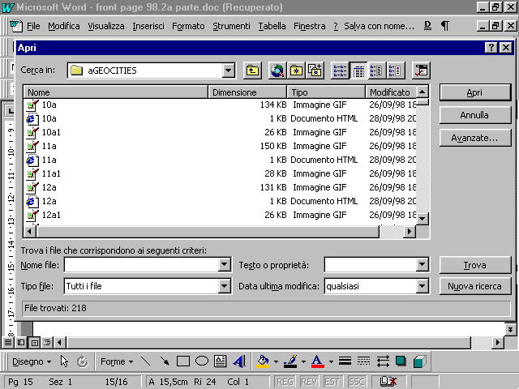The image size is (519, 389).
Task: Click the Free Rotate drawing tool
Action: pos(82,361)
